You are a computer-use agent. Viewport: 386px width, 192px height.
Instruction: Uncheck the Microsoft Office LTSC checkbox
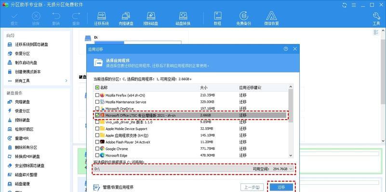(97, 115)
